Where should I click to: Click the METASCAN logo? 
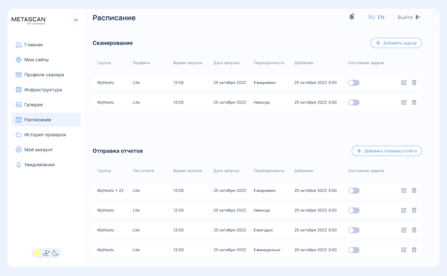tap(28, 20)
